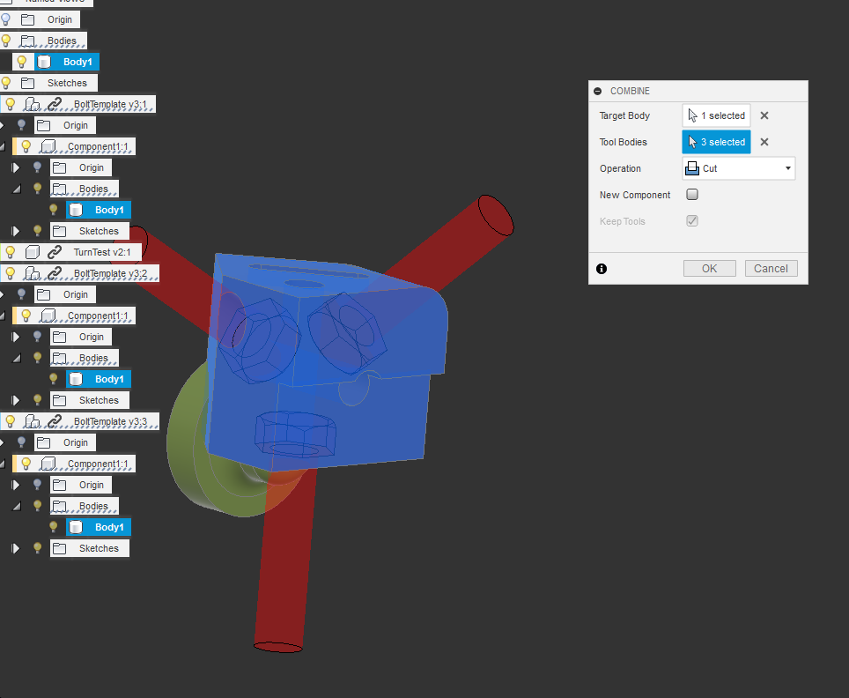Cancel the Combine operation
The height and width of the screenshot is (698, 849).
click(771, 269)
